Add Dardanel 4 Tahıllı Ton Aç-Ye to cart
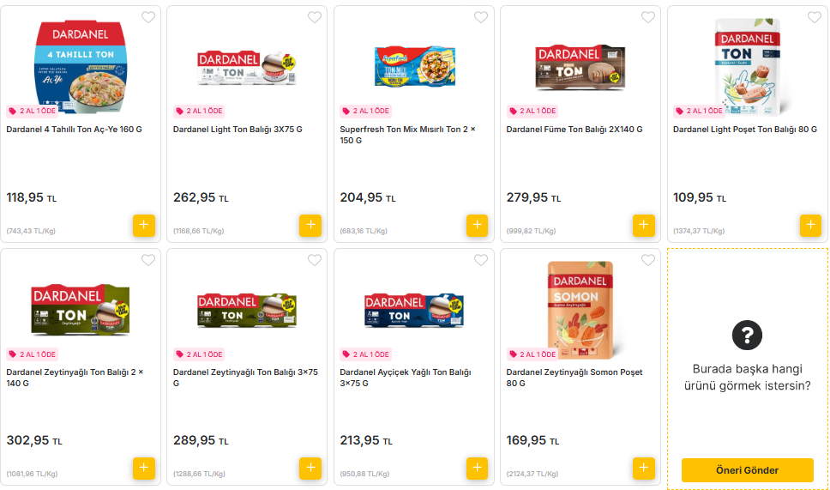This screenshot has width=830, height=490. pyautogui.click(x=143, y=225)
